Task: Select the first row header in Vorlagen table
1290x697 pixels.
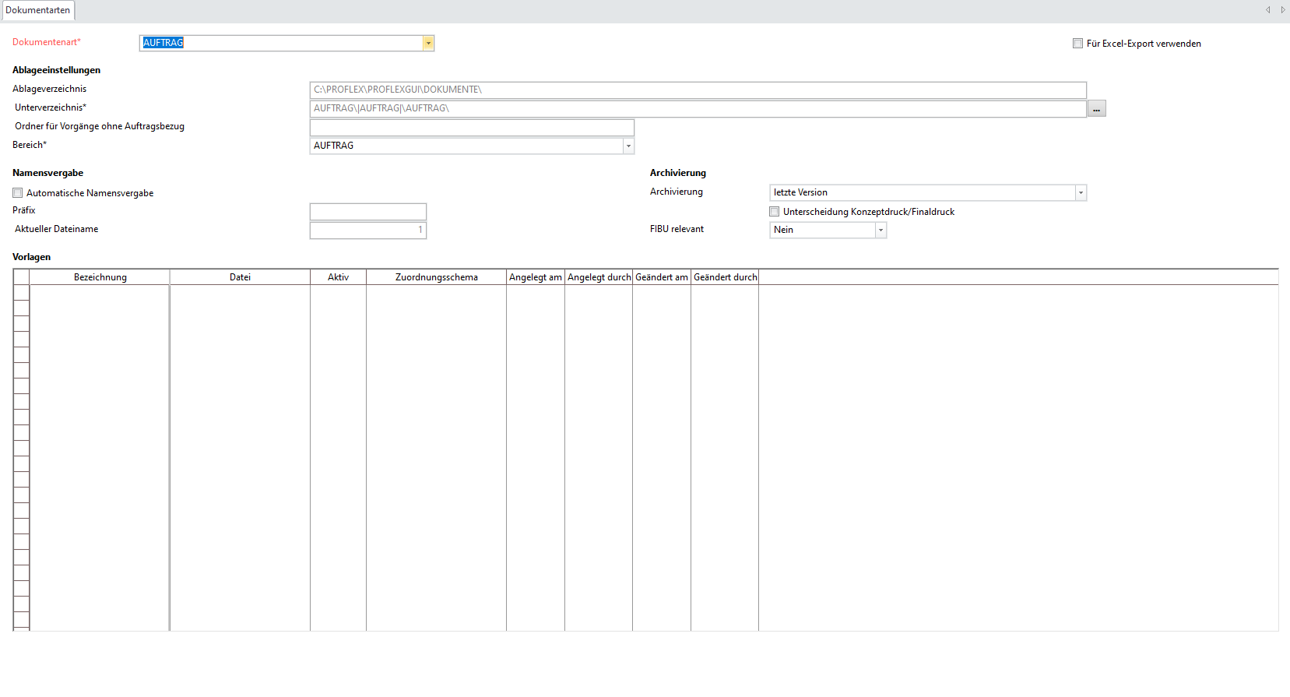Action: click(x=21, y=293)
